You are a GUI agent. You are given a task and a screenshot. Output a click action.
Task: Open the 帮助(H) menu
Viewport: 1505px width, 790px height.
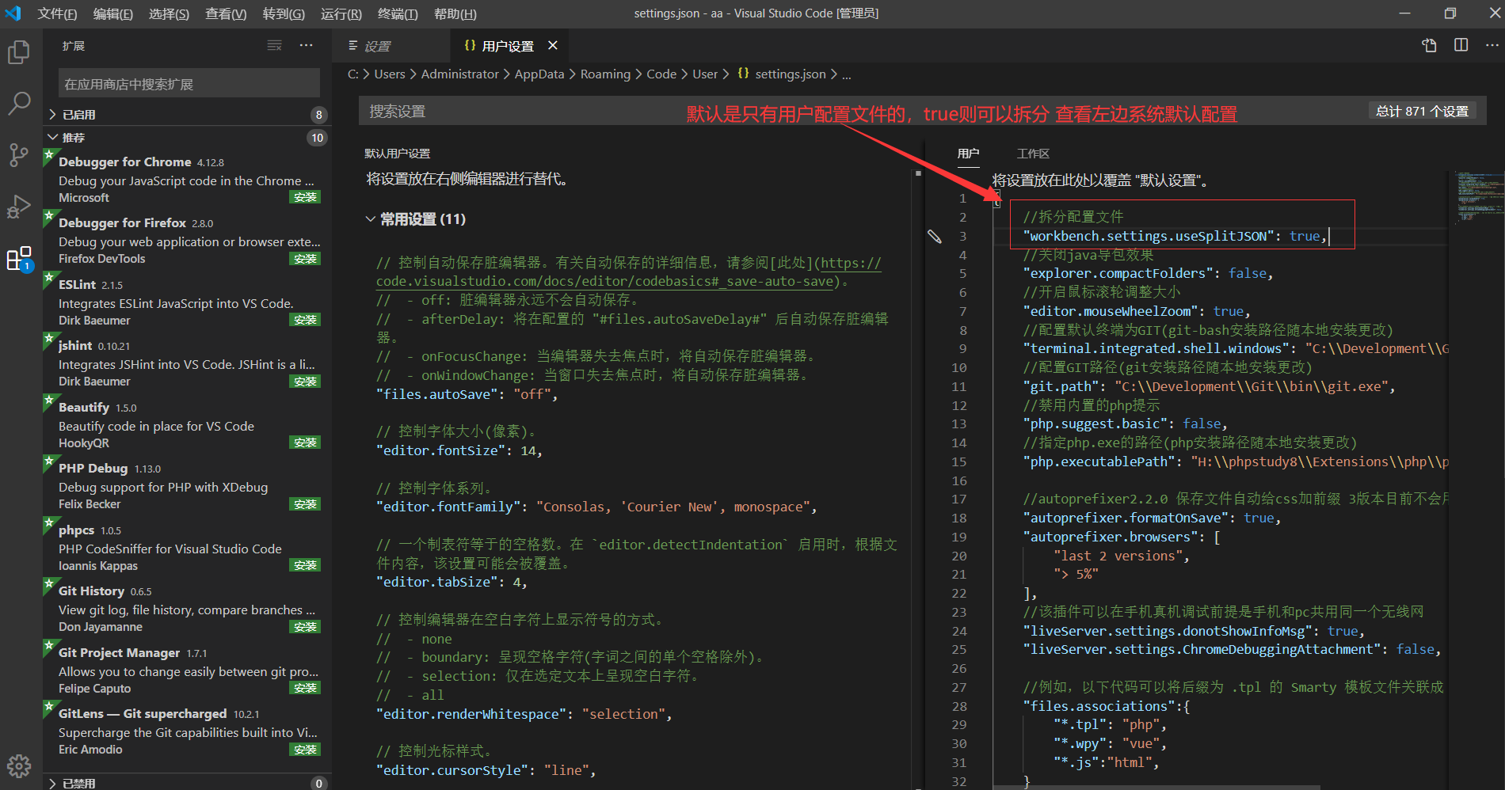click(455, 13)
